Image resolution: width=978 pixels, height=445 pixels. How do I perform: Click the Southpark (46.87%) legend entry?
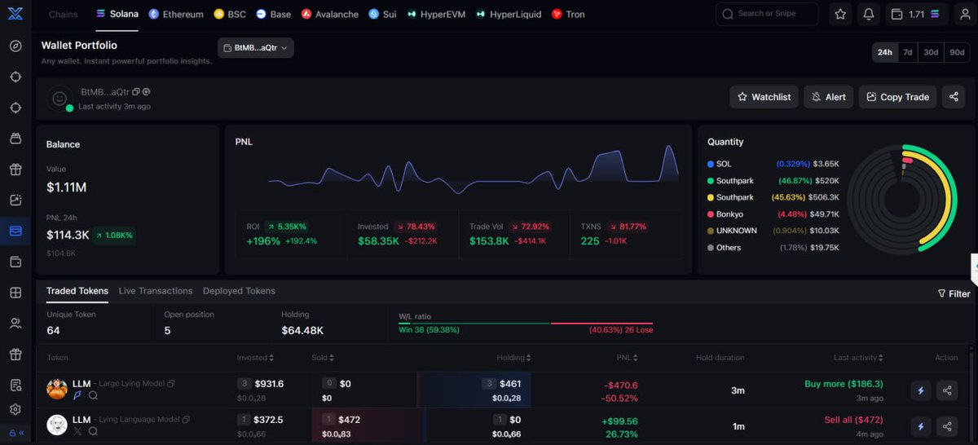click(x=773, y=181)
